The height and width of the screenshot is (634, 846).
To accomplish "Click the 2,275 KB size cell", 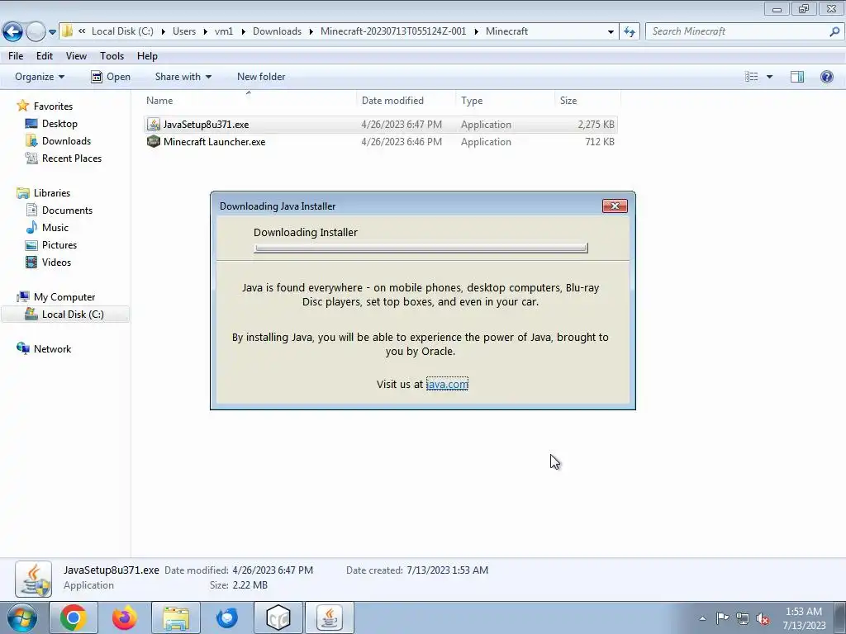I will [x=596, y=125].
